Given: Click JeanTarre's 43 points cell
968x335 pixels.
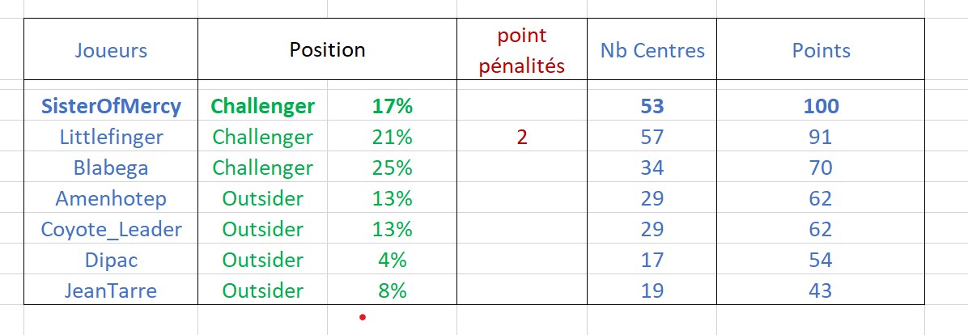Looking at the screenshot, I should (x=821, y=291).
